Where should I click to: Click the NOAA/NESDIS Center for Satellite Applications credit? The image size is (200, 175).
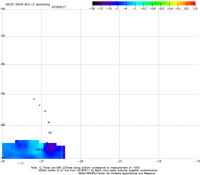[x=117, y=173]
